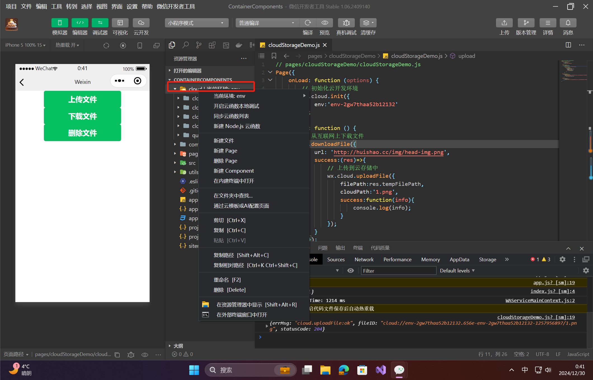The image size is (593, 380).
Task: Open the source control branch icon in sidebar
Action: (199, 45)
